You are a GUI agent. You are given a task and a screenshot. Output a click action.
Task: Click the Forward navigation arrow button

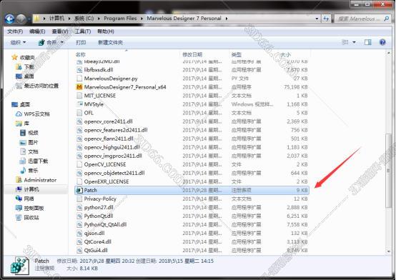tap(21, 19)
